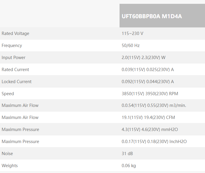Click the air flow value in m3/min
Screen dimensions: 205x173
(154, 105)
